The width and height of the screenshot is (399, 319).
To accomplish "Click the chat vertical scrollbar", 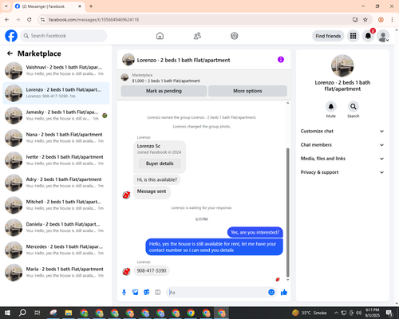I will (x=287, y=213).
